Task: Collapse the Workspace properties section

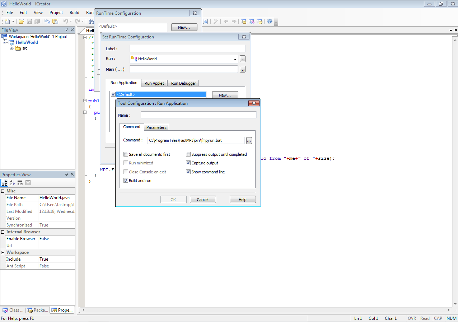Action: point(3,252)
